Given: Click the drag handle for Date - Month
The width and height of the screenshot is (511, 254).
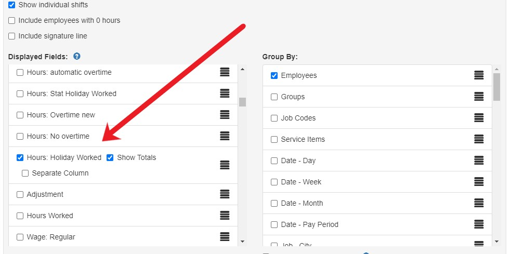Looking at the screenshot, I should 479,203.
